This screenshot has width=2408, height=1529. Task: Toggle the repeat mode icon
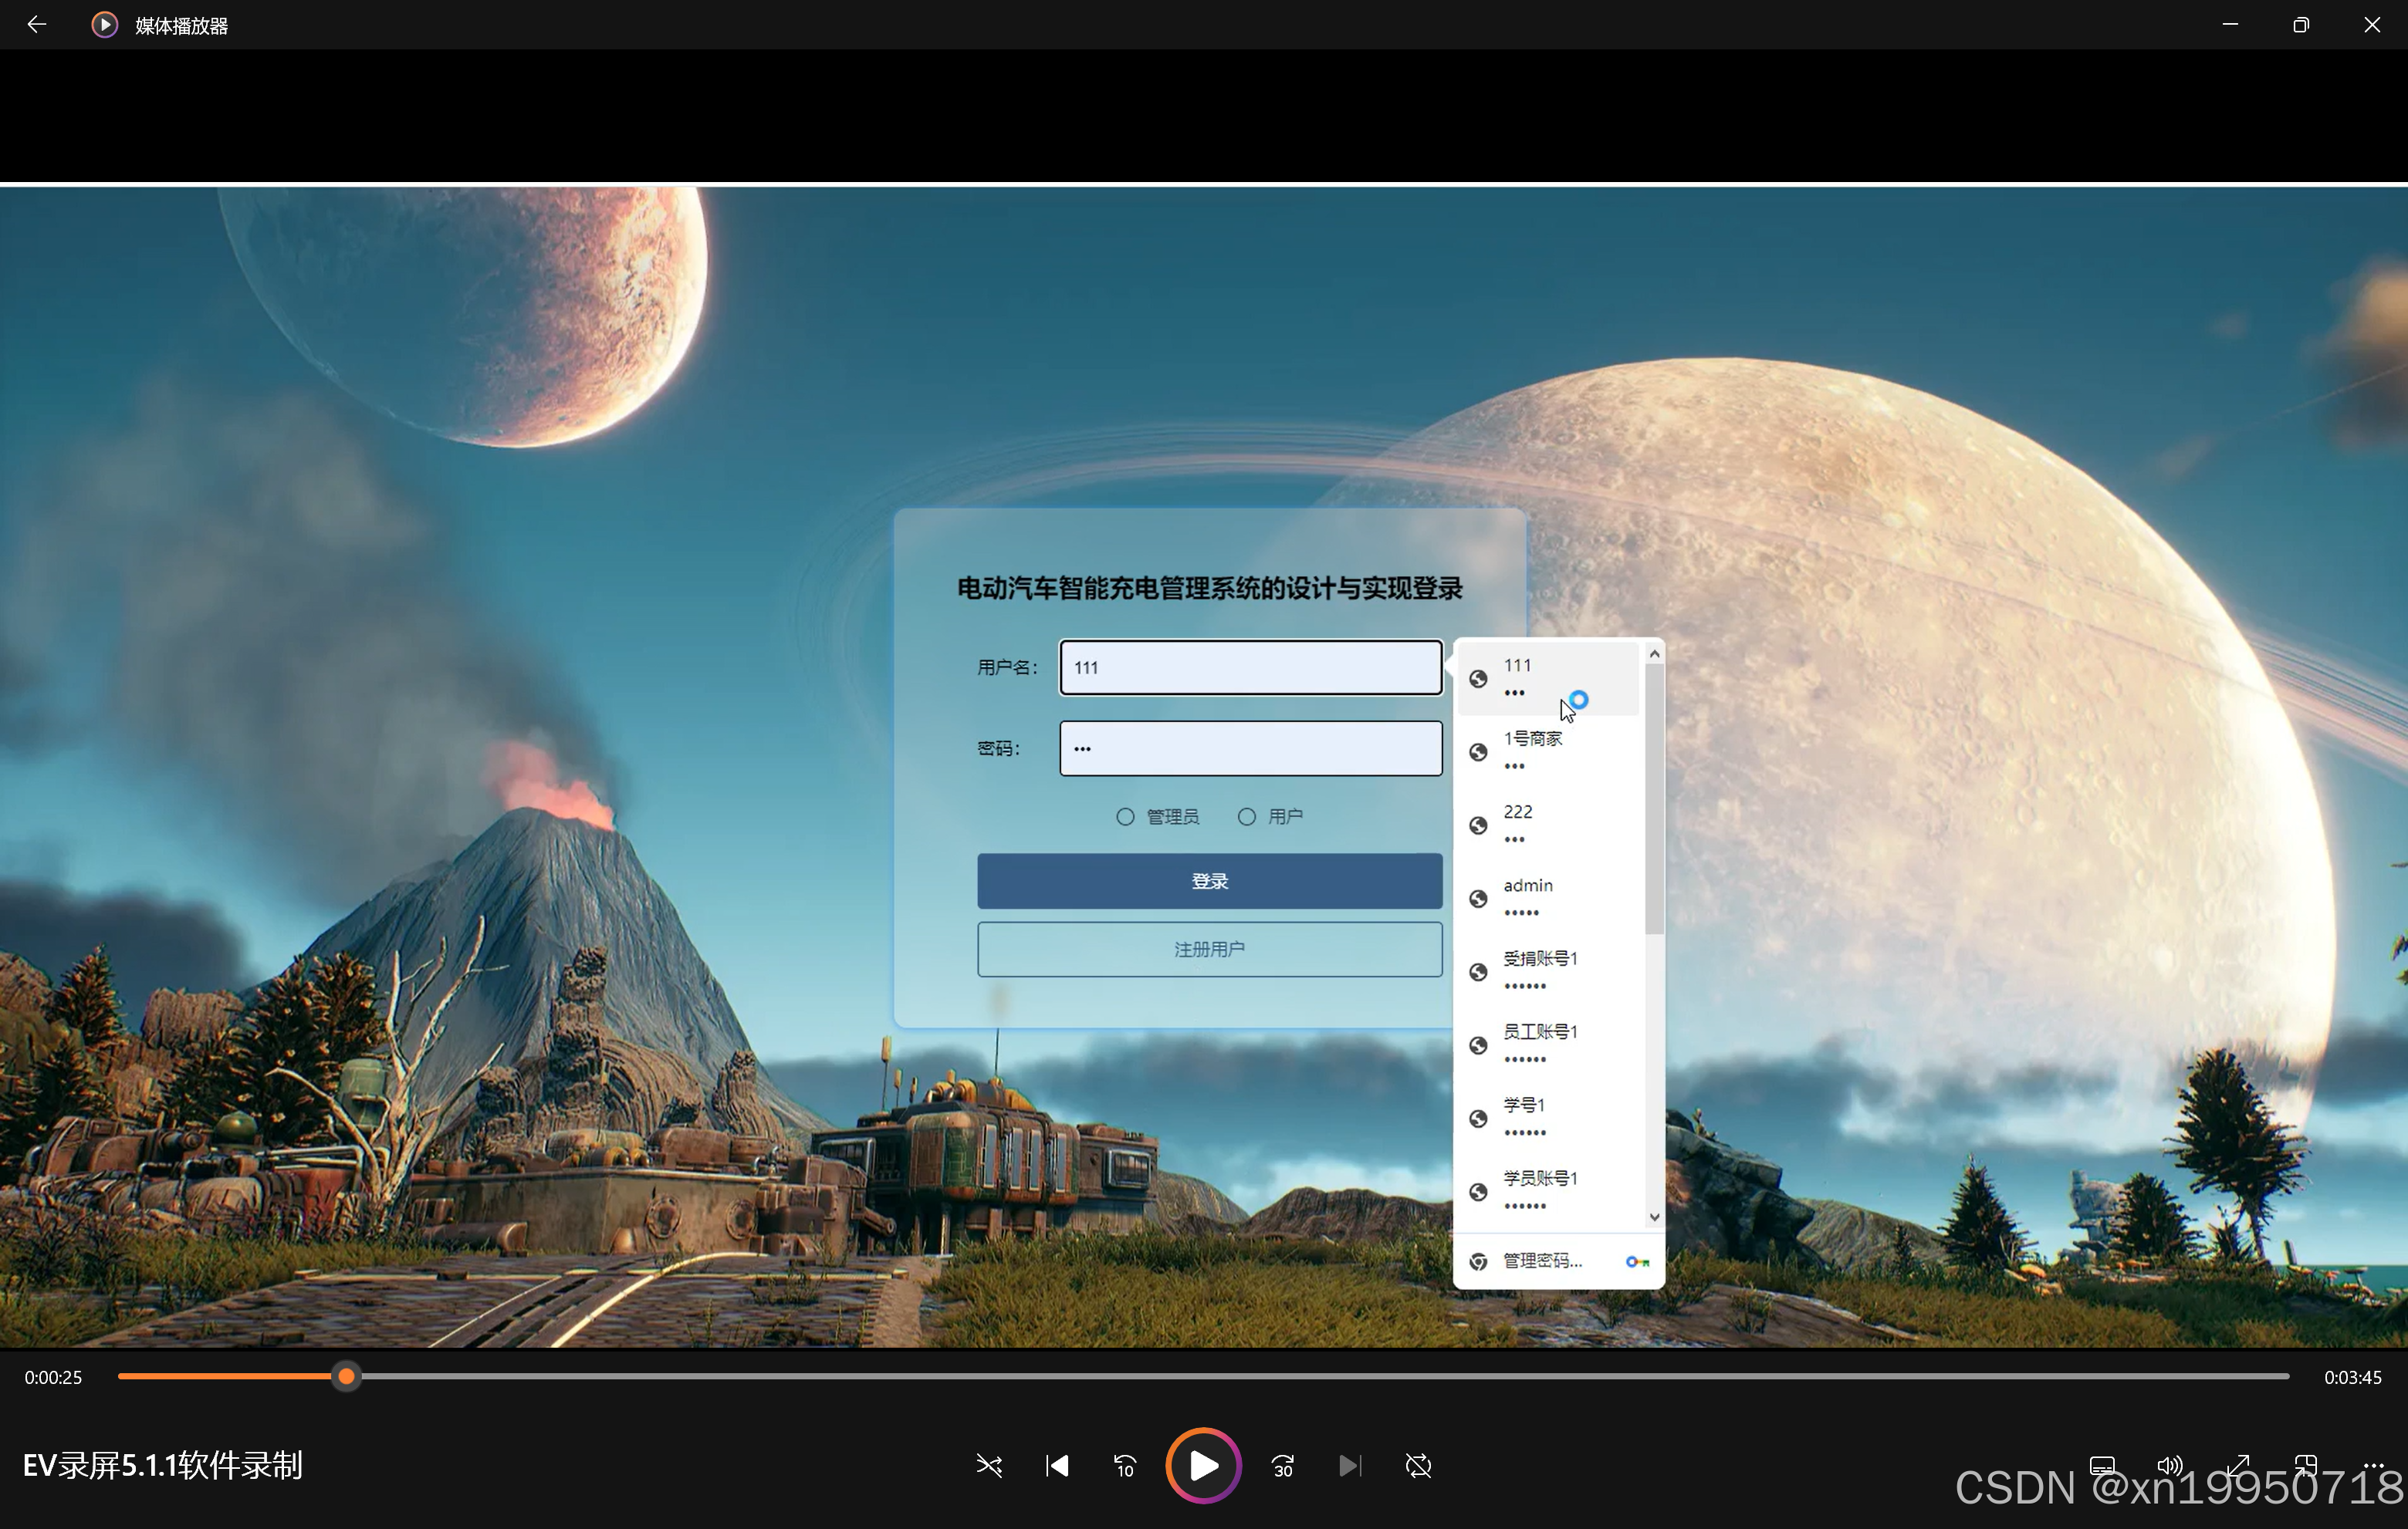click(1418, 1466)
